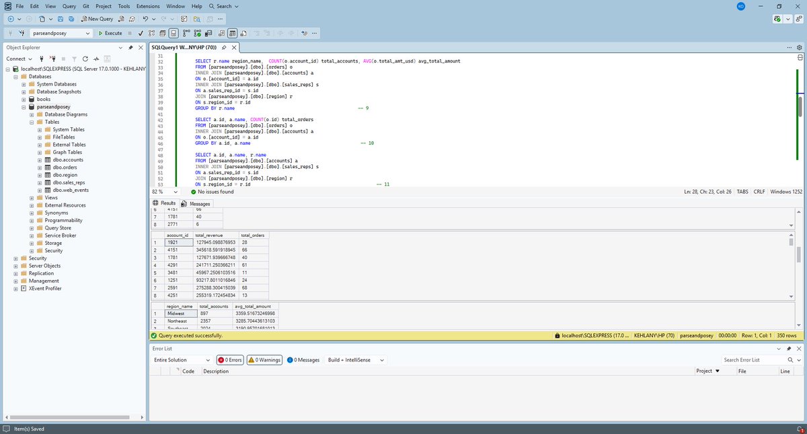Navigate backward with the back arrow icon
Screen dimensions: 807x434
pos(11,19)
